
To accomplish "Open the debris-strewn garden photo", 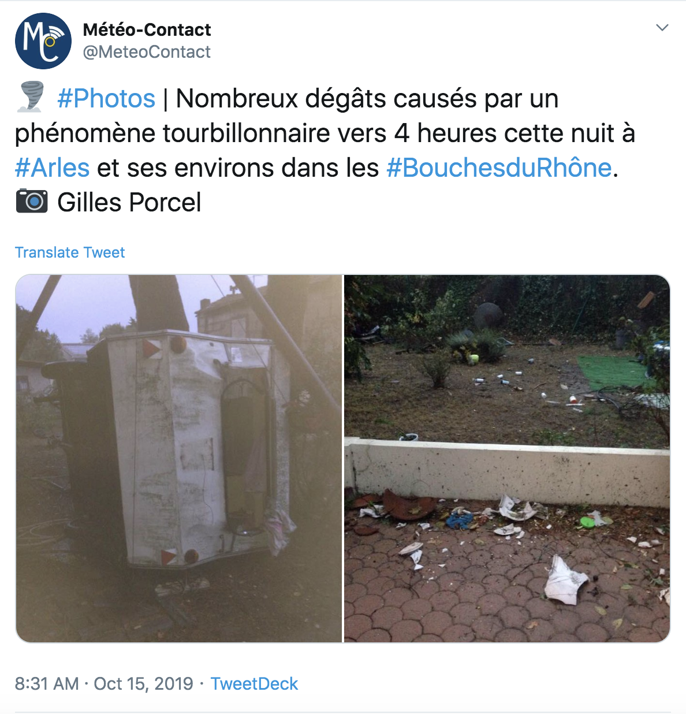I will coord(507,458).
